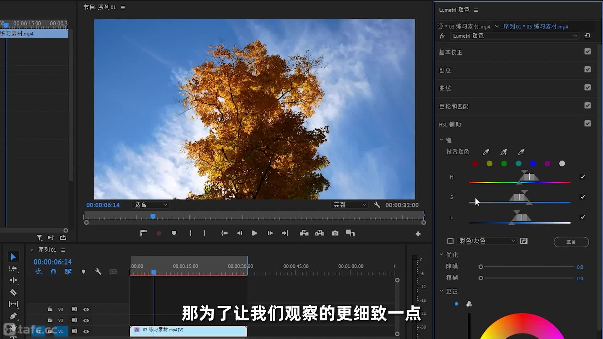Select the Track Select Forward tool
603x339 pixels.
coord(13,268)
